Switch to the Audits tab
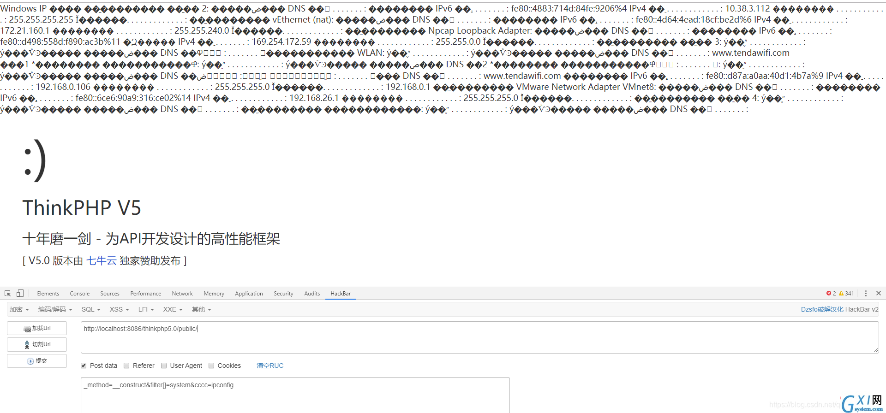The image size is (886, 413). [x=312, y=294]
